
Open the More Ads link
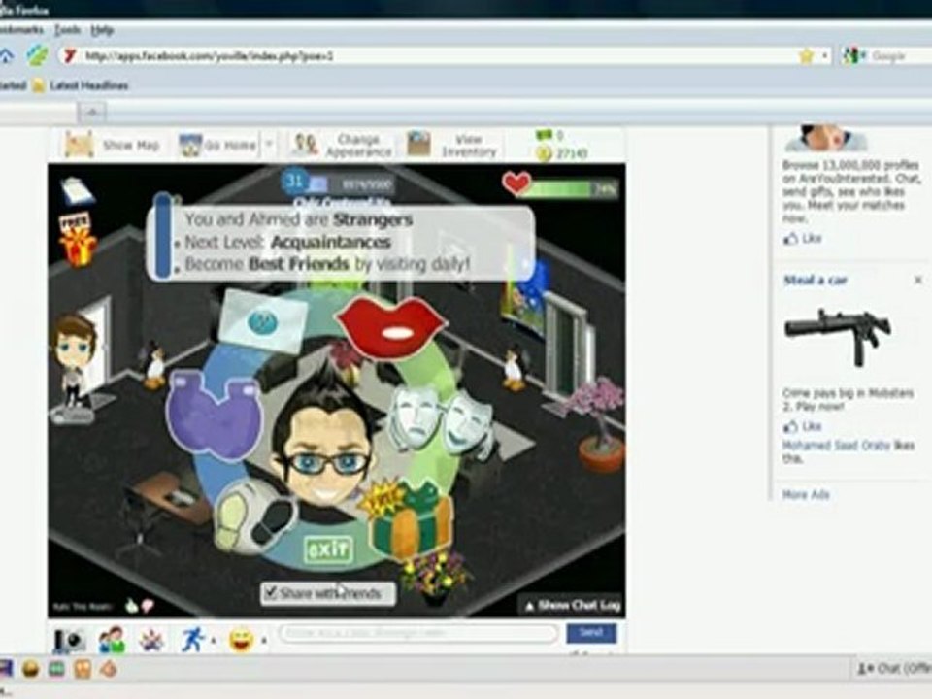806,494
